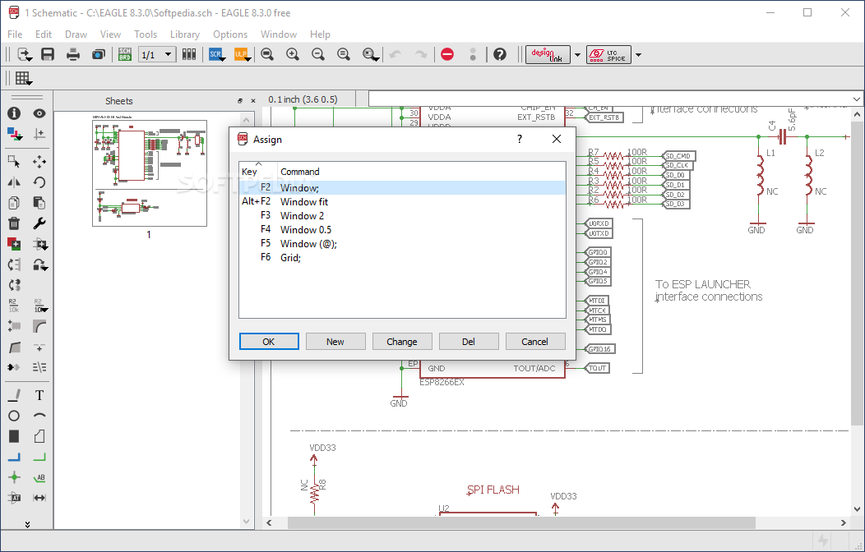Image resolution: width=865 pixels, height=552 pixels.
Task: Select the Mark tool beside the Display tool
Action: [x=39, y=134]
